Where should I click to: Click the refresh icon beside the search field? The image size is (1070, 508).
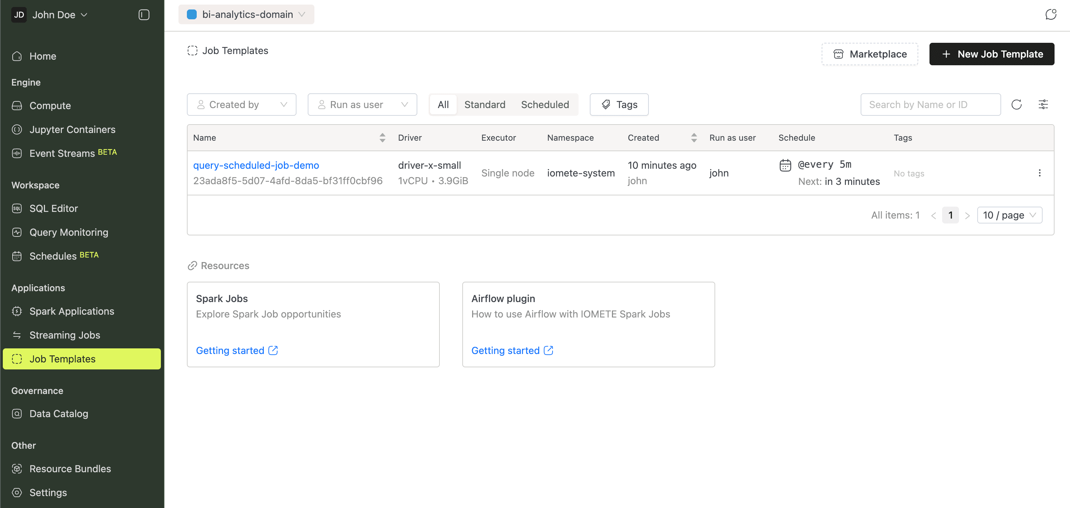[x=1017, y=105]
